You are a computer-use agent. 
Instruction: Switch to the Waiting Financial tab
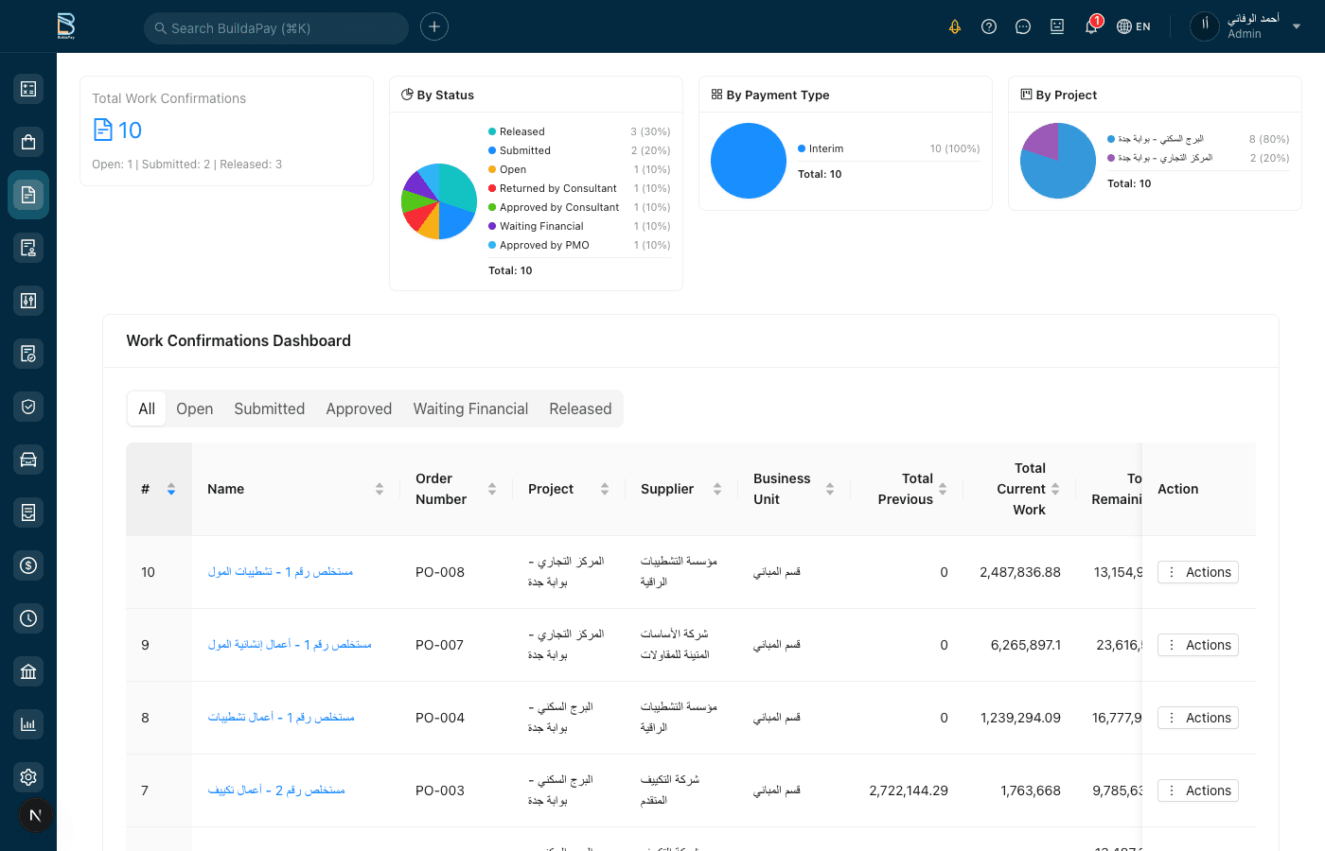470,408
